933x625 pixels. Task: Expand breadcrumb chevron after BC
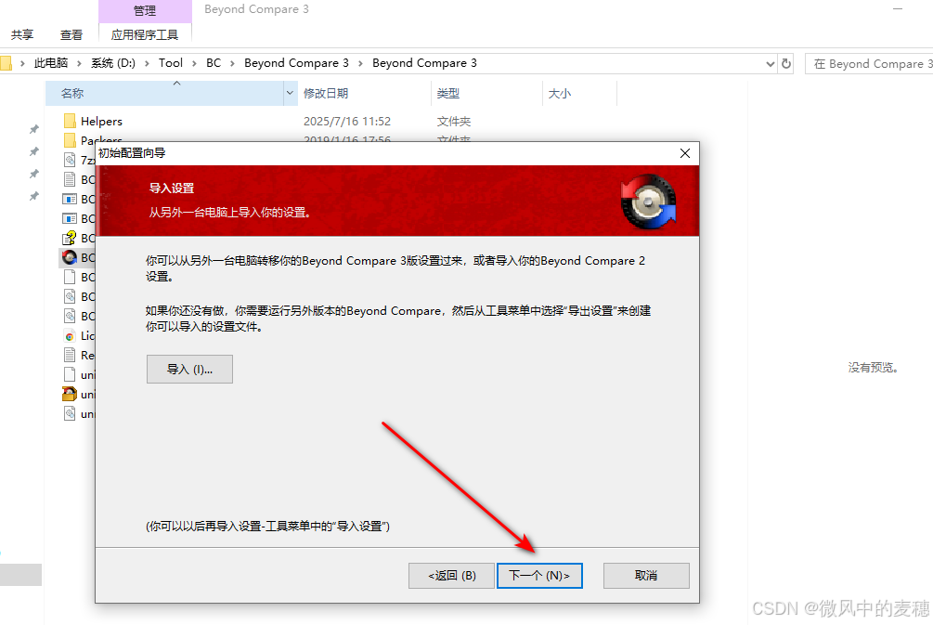pos(232,63)
